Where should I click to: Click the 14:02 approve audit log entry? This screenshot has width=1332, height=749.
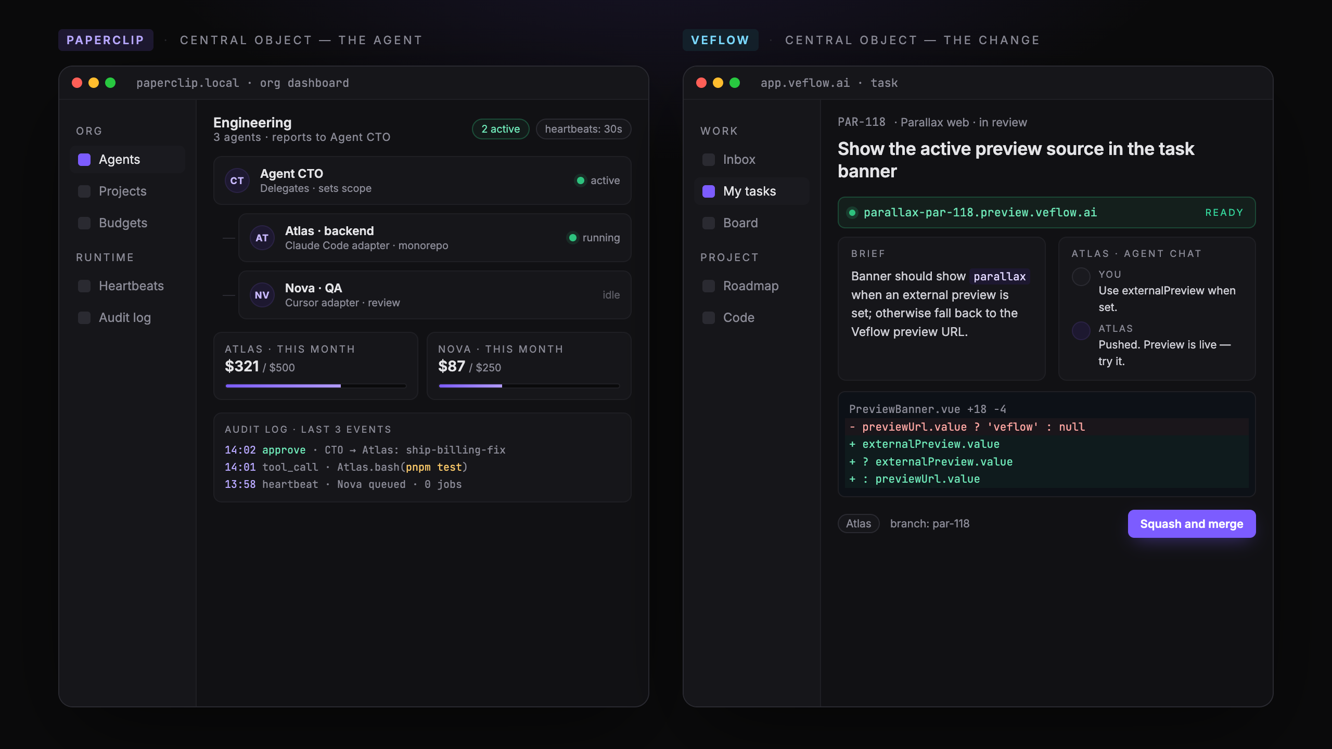click(x=365, y=450)
